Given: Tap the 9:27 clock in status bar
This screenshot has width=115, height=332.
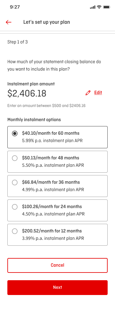Looking at the screenshot, I should 15,7.
